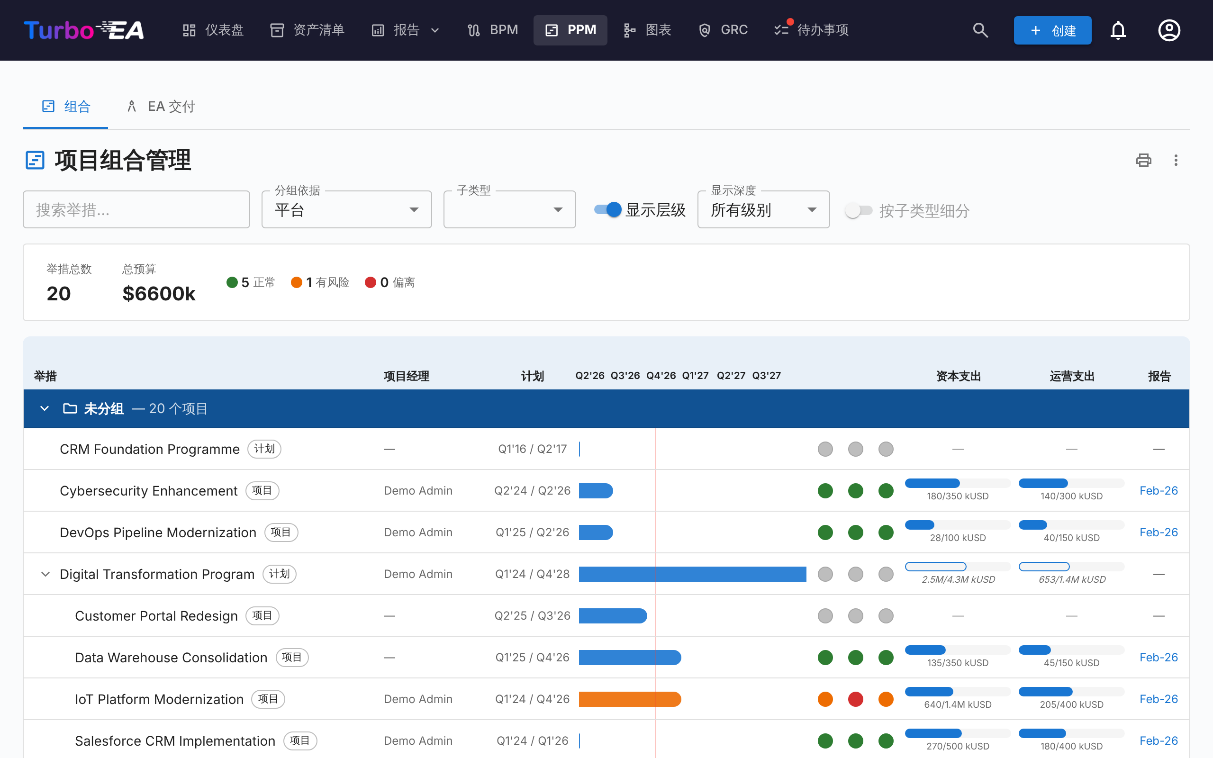
Task: Click the print icon
Action: click(x=1143, y=161)
